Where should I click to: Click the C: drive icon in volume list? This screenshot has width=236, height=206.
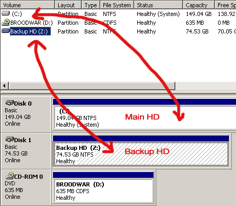pos(6,13)
